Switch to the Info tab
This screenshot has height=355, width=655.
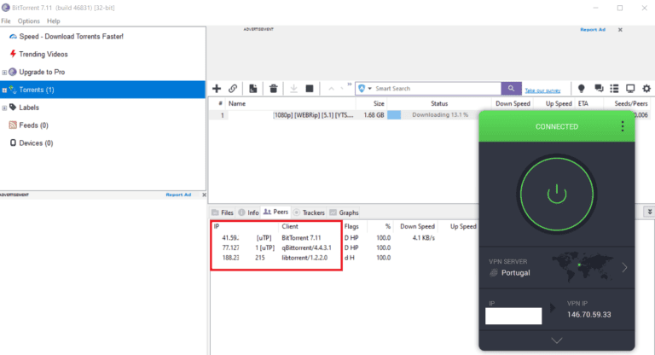click(248, 212)
